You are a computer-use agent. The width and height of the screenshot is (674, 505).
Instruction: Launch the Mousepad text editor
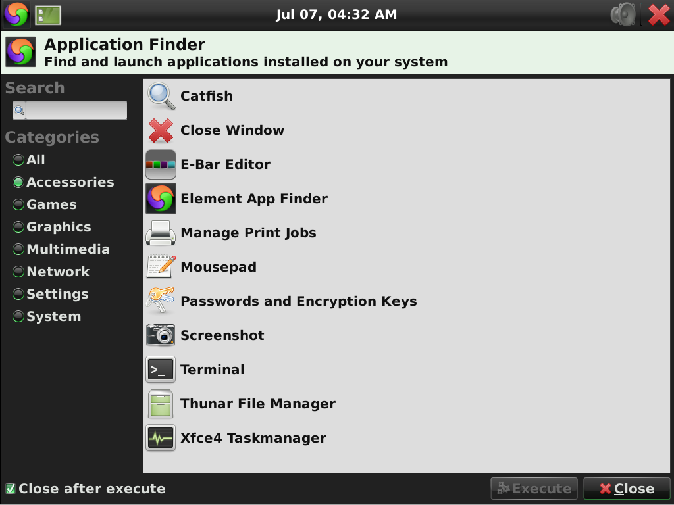point(218,267)
